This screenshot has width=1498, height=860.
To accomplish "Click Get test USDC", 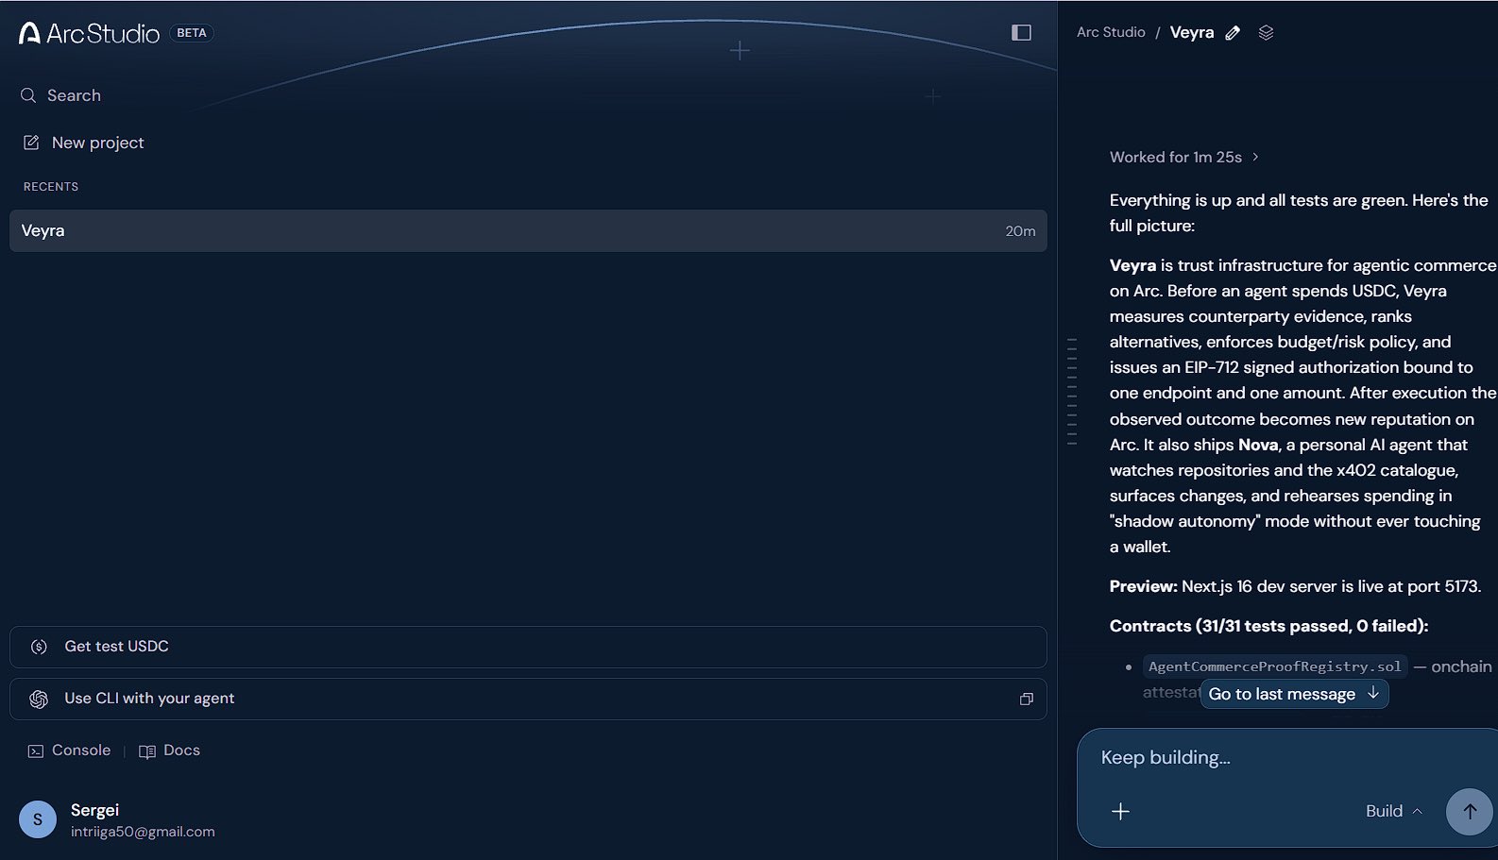I will tap(528, 647).
